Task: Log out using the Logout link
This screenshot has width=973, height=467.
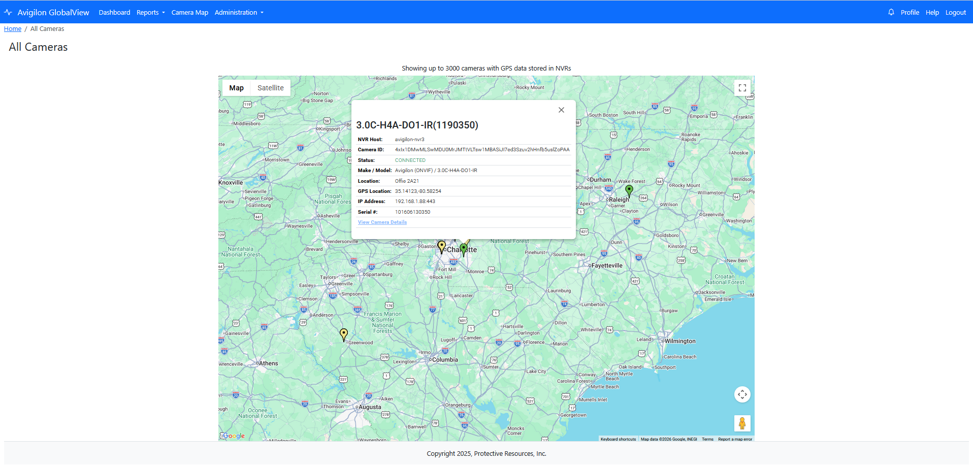Action: [956, 12]
